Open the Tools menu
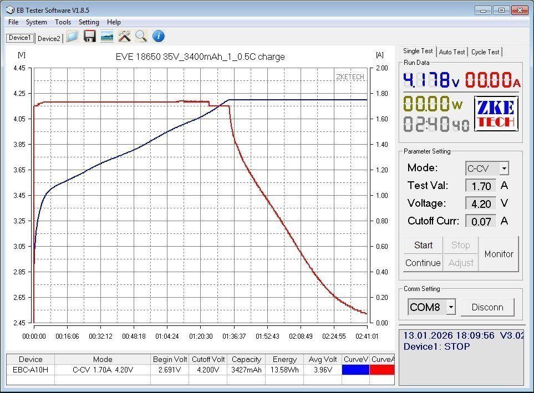Image resolution: width=534 pixels, height=393 pixels. coord(63,22)
